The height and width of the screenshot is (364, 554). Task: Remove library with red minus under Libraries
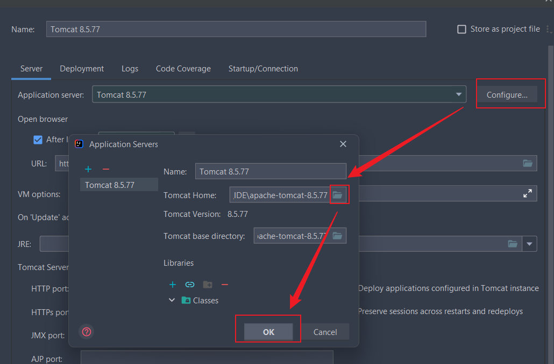click(225, 285)
